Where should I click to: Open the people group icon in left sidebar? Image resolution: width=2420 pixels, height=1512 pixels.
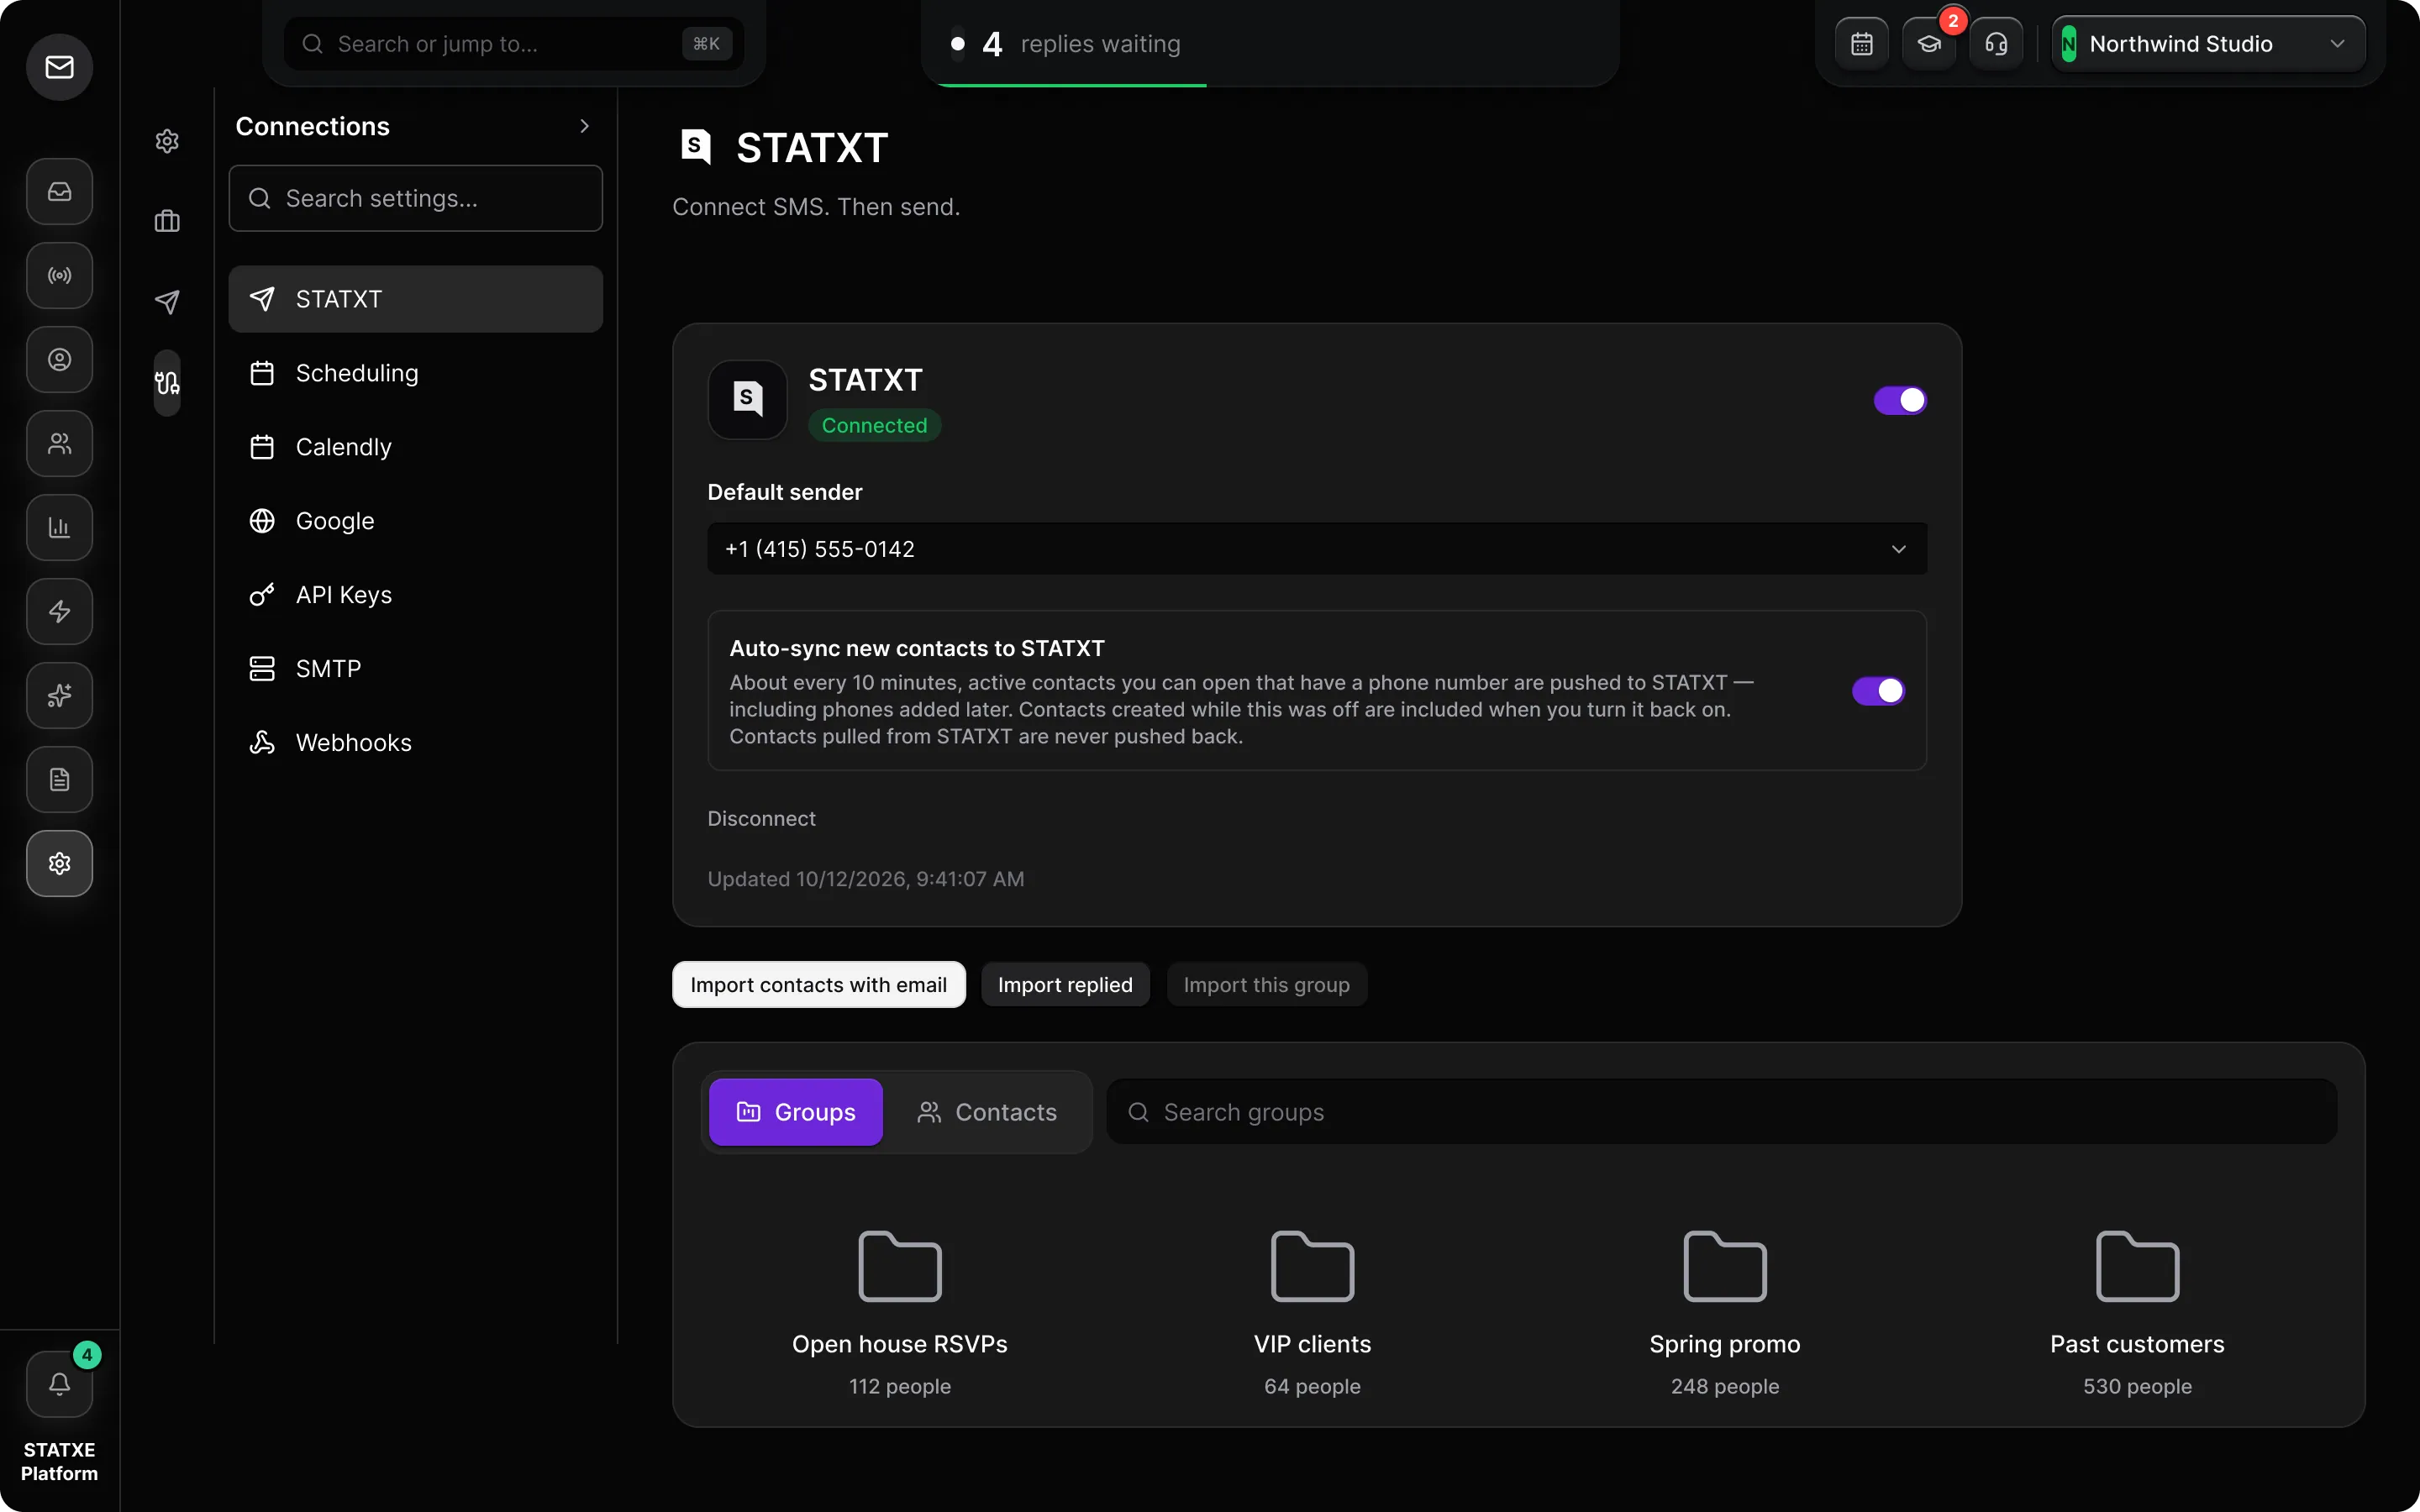59,443
